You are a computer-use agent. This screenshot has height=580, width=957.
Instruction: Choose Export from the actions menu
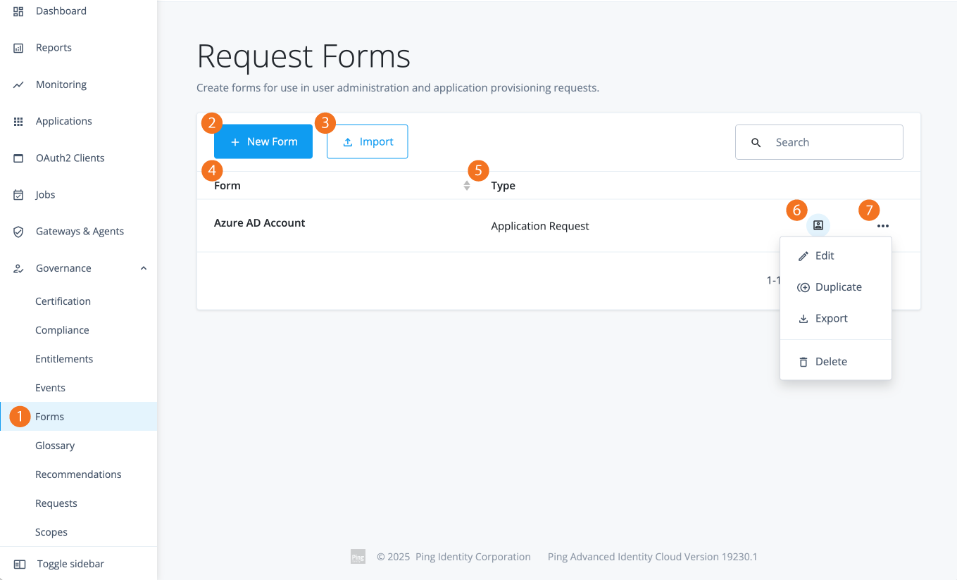[831, 318]
